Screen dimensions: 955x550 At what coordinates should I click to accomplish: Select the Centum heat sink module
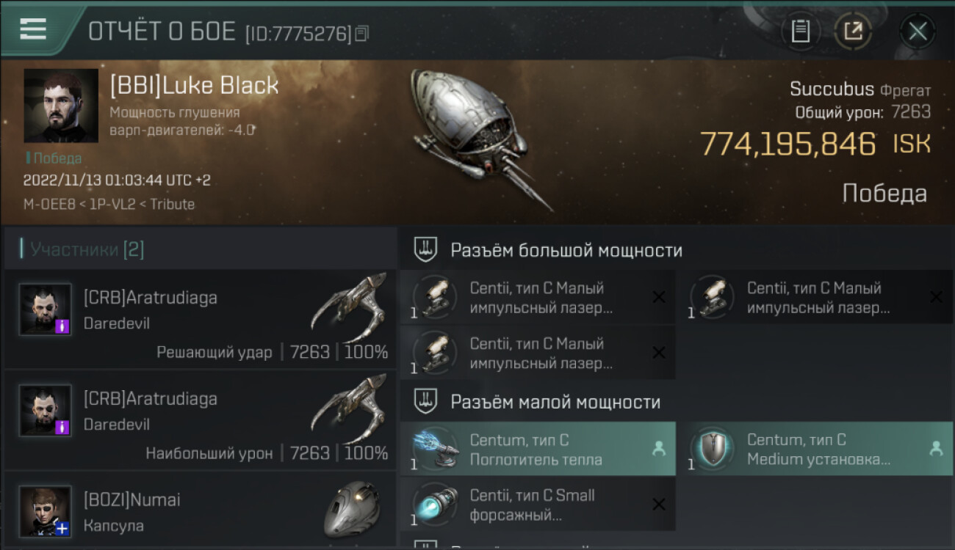[x=538, y=449]
